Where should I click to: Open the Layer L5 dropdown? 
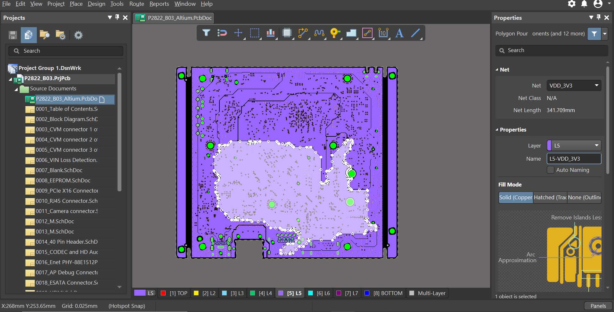573,146
